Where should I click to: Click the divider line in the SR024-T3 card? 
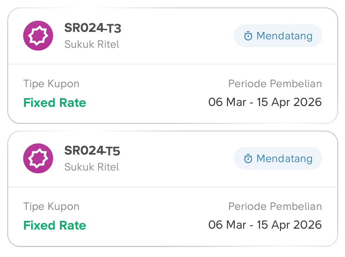[x=172, y=64]
